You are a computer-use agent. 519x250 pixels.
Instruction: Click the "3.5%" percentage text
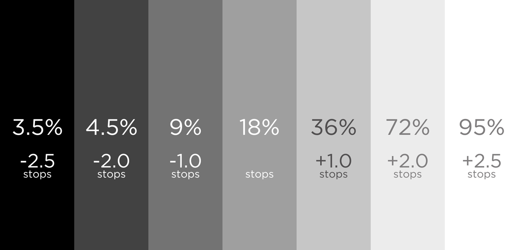pyautogui.click(x=37, y=127)
